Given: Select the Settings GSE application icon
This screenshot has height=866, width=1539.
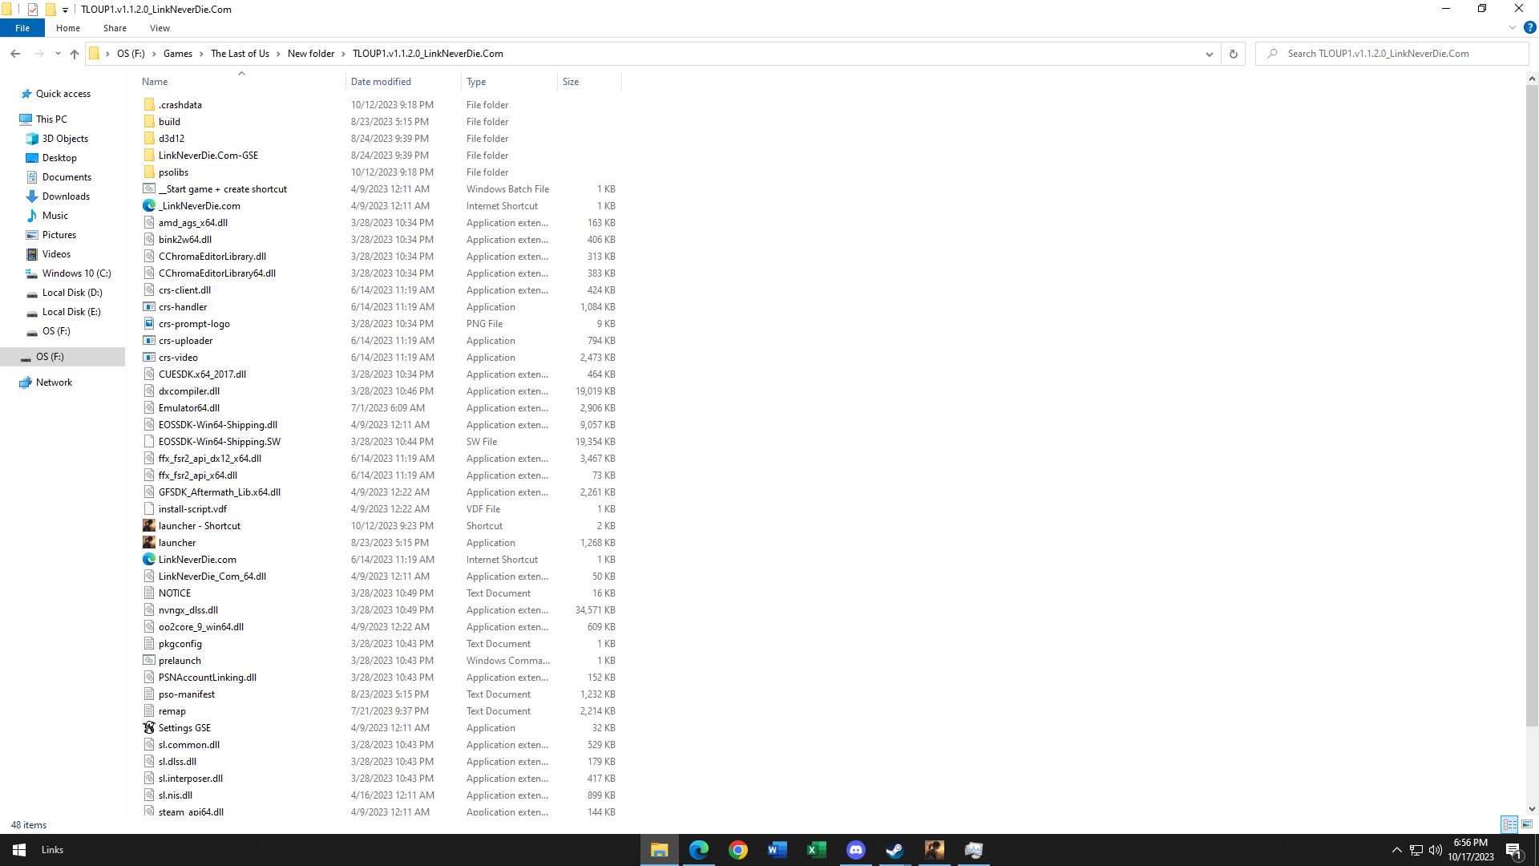Looking at the screenshot, I should click(149, 728).
